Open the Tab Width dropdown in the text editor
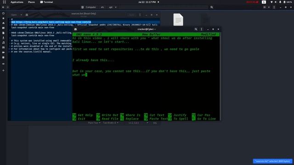Screen dimensions: 294x165 (111, 123)
